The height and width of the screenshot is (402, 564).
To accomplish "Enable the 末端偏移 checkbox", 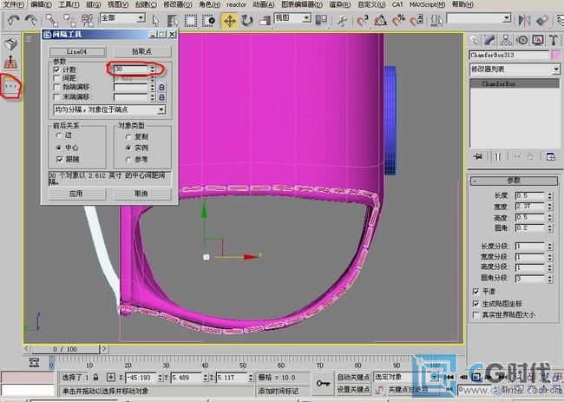I will tap(56, 97).
